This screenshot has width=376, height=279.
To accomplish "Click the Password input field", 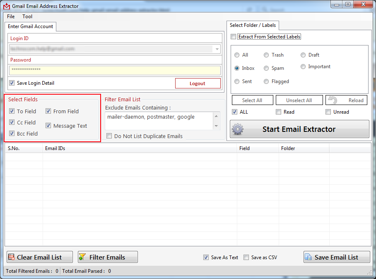I will click(115, 70).
